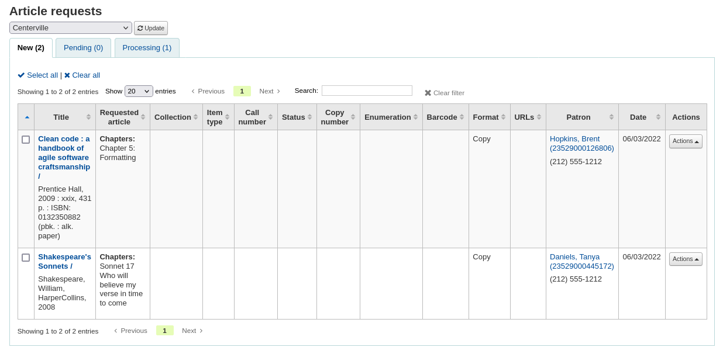Click the refresh icon on the Update button
This screenshot has width=723, height=354.
pyautogui.click(x=140, y=27)
